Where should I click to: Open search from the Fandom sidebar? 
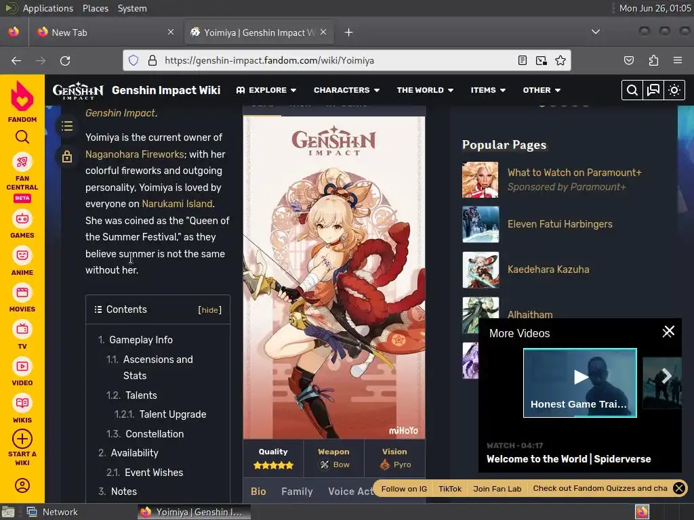tap(22, 137)
